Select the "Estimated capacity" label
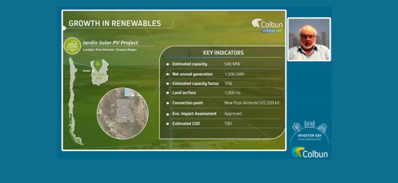Image resolution: width=398 pixels, height=183 pixels. (x=190, y=64)
